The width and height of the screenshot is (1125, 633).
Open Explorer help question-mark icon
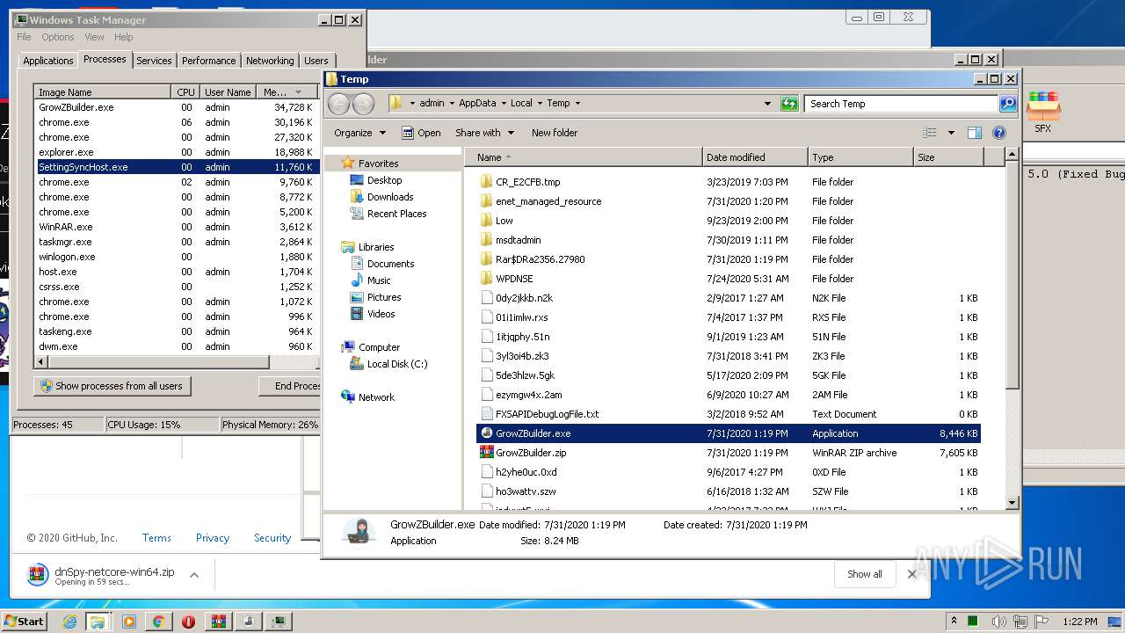[x=999, y=133]
